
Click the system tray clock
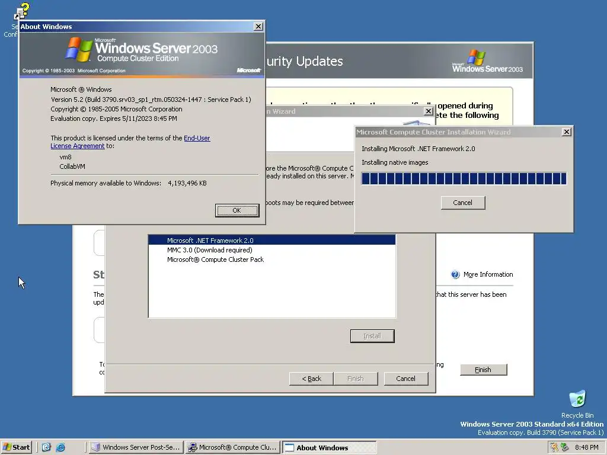586,447
